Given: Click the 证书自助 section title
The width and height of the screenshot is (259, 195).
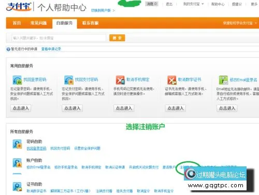Looking at the screenshot, I should tap(34, 184).
